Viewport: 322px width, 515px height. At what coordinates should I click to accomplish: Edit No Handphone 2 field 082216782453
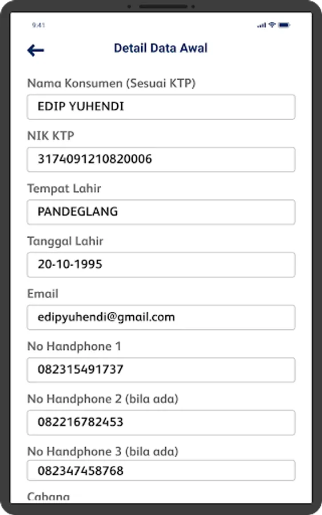click(161, 423)
